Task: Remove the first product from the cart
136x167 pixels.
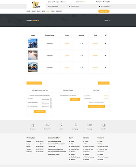Action: [x=106, y=43]
